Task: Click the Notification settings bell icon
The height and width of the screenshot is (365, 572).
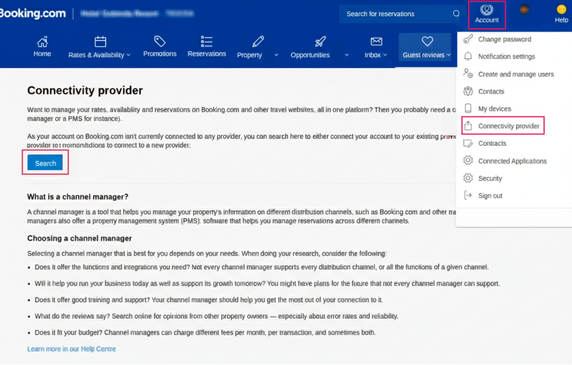Action: (468, 56)
